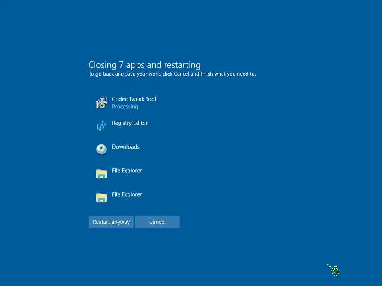The width and height of the screenshot is (382, 286).
Task: Click the Registry Editor label
Action: pyautogui.click(x=129, y=123)
